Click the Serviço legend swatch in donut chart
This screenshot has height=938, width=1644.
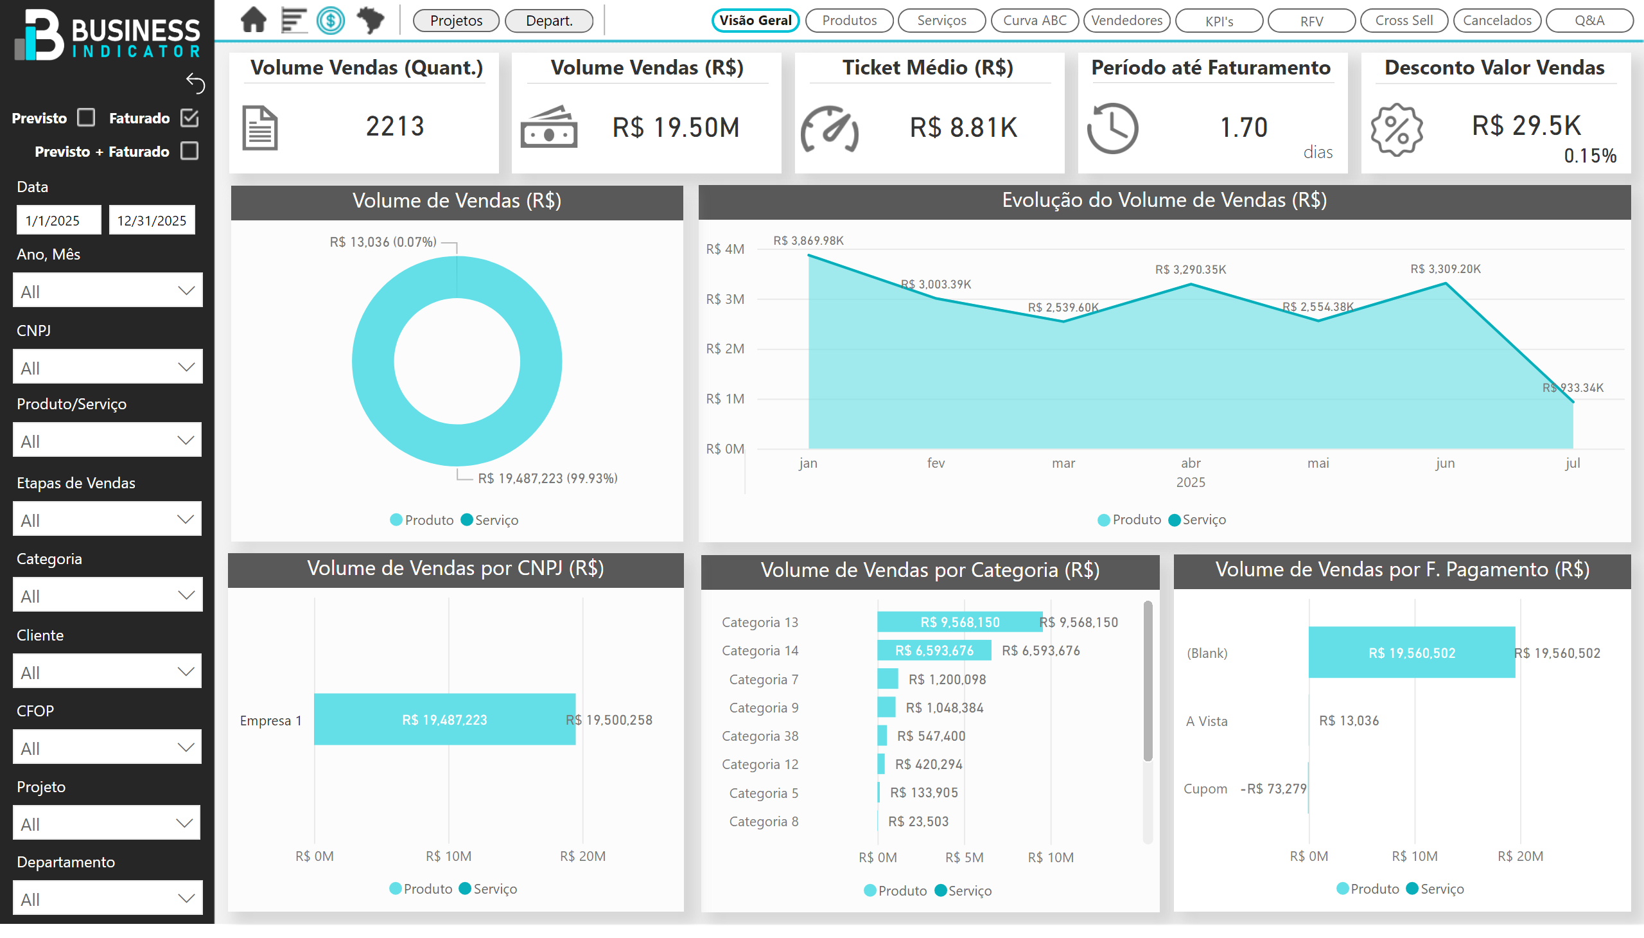coord(467,520)
